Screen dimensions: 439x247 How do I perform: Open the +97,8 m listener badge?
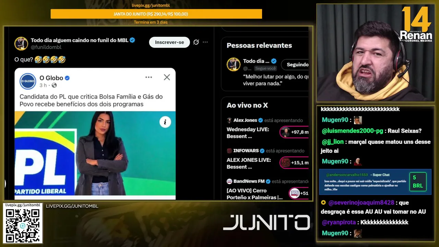[x=294, y=132]
